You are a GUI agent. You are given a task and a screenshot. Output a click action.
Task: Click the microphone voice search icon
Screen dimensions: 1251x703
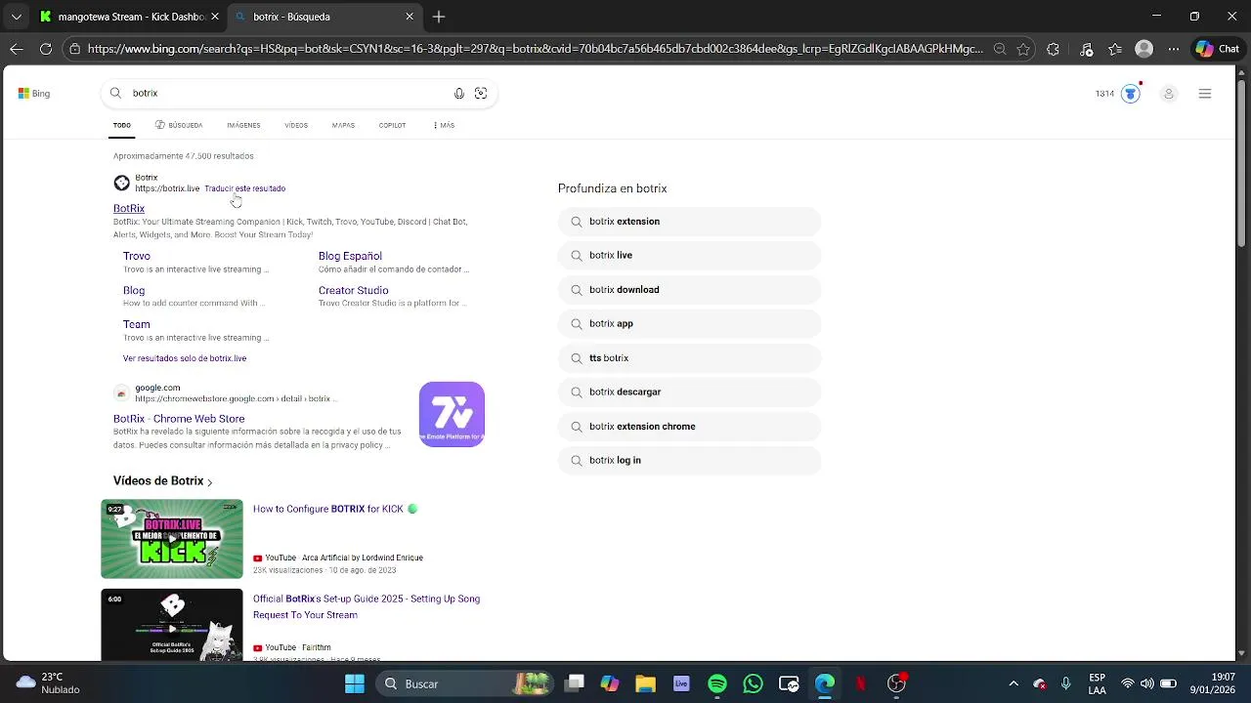pos(459,93)
